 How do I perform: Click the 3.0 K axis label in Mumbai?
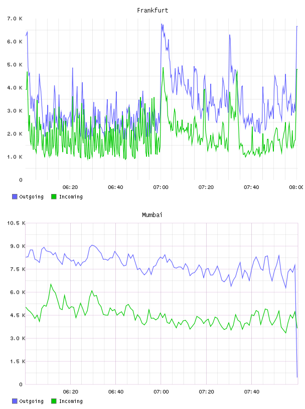pyautogui.click(x=18, y=338)
